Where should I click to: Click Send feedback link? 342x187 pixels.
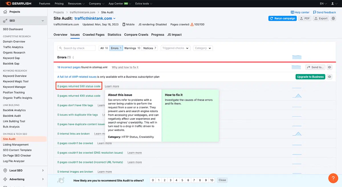(325, 12)
